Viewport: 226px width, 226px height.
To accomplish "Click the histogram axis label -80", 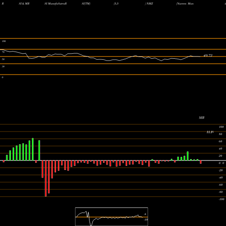I will 221,192.
